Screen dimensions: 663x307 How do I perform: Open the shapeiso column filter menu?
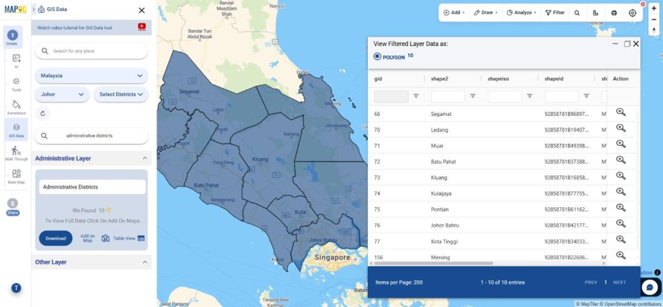pos(530,97)
